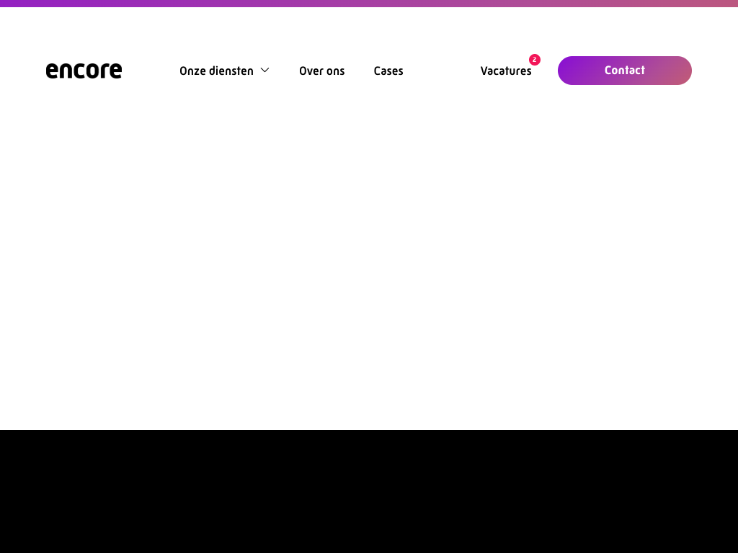The width and height of the screenshot is (738, 553).
Task: Select the Onze diensten label text
Action: pos(216,71)
